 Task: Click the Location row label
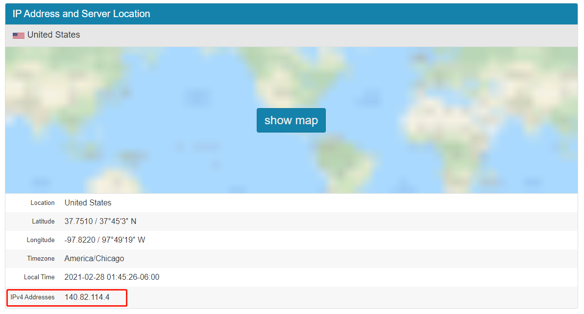(x=43, y=203)
